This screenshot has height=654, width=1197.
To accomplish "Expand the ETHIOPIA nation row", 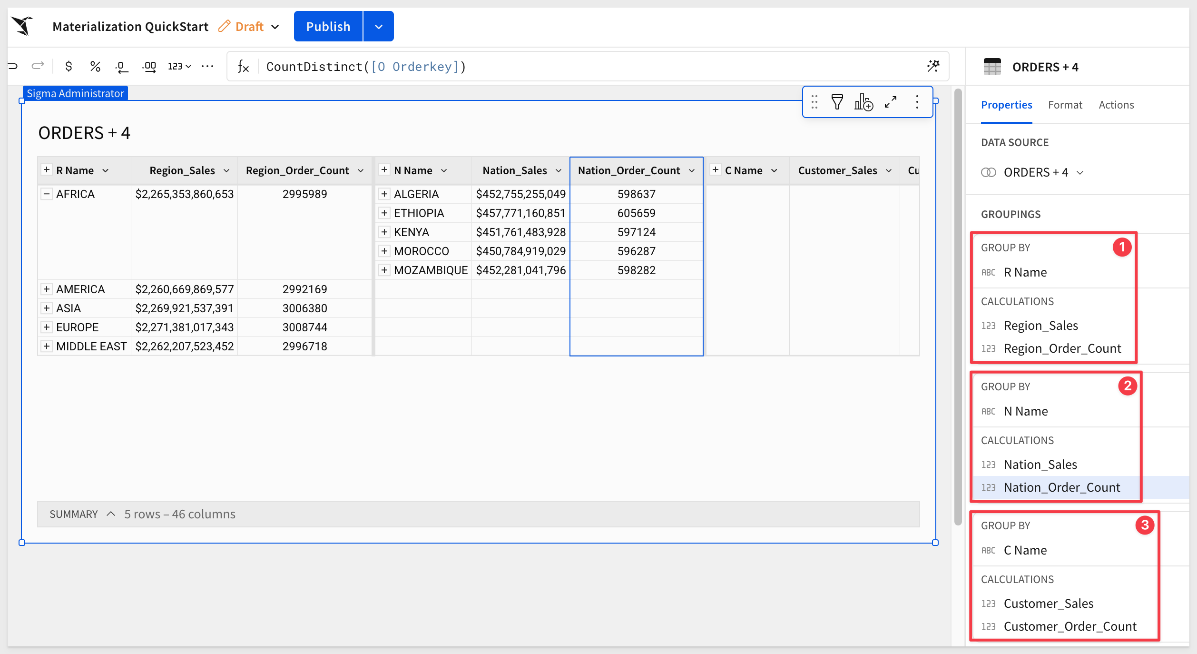I will click(x=384, y=213).
